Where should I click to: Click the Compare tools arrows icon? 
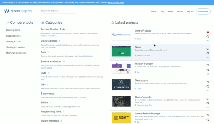8,23
